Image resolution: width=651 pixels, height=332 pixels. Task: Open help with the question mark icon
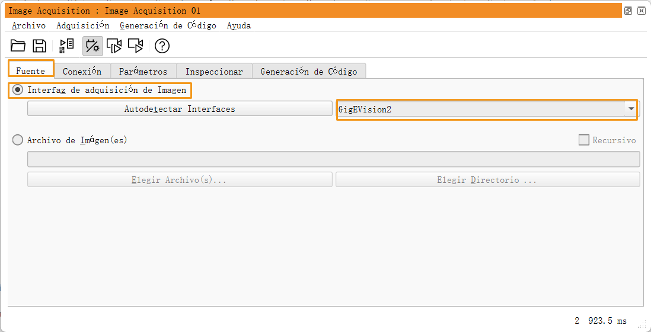162,46
